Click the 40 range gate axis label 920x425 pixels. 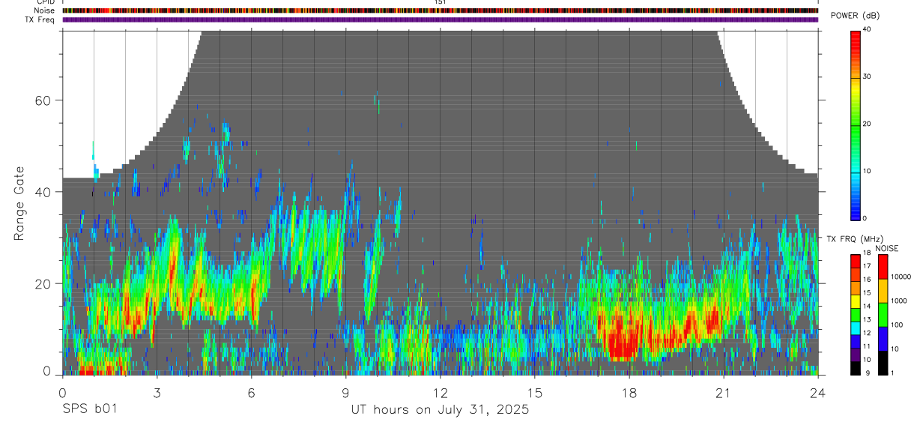(40, 192)
